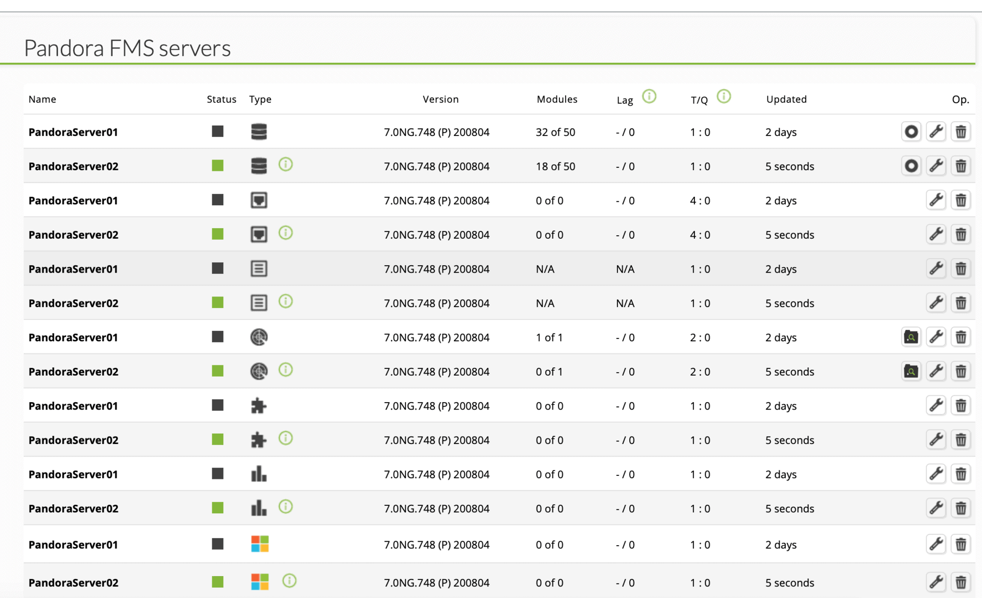Click the Name column header
The image size is (982, 598).
42,99
